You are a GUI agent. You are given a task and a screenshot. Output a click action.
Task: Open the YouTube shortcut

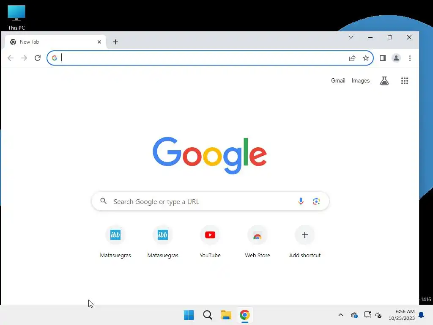[210, 242]
